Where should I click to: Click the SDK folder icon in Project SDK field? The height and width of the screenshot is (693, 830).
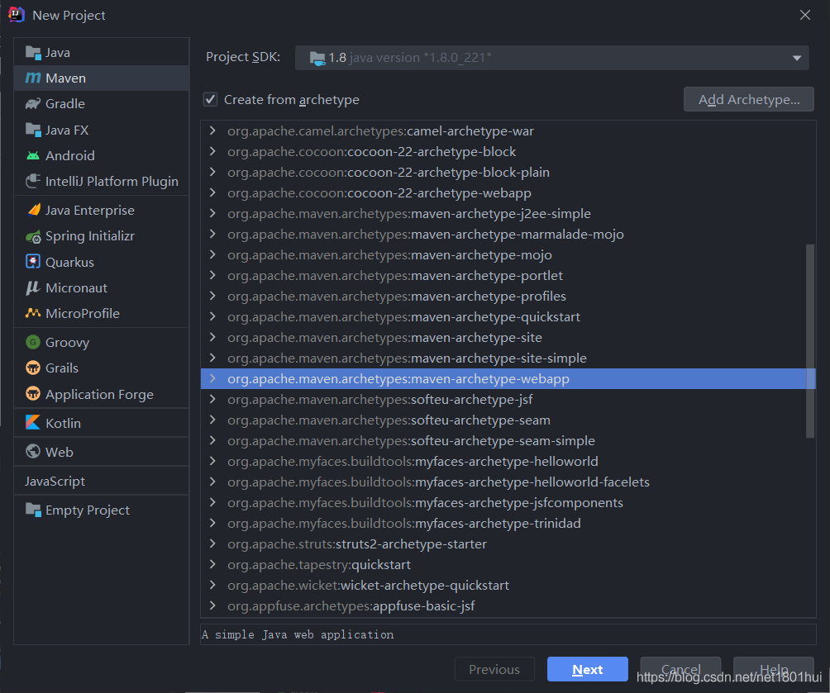[317, 58]
